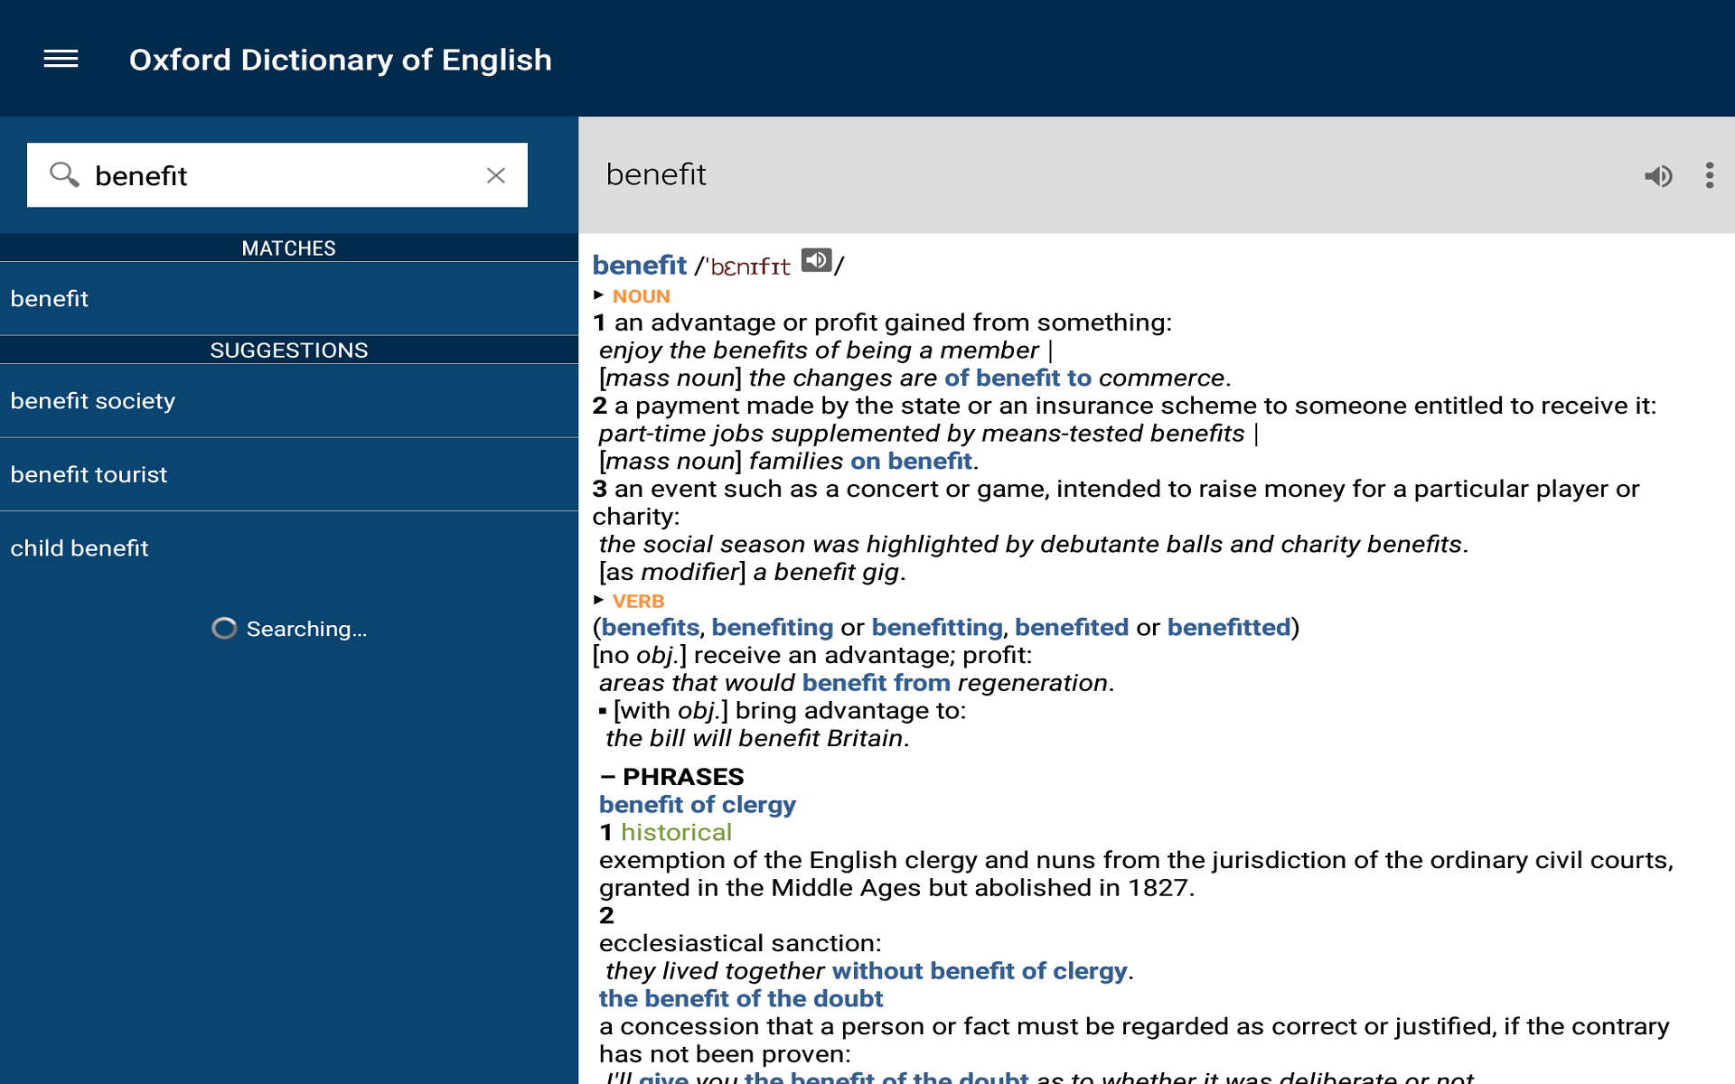The width and height of the screenshot is (1735, 1084).
Task: Clear the search field text
Action: coord(495,175)
